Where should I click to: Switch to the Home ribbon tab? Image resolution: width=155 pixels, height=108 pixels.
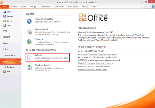click(14, 6)
